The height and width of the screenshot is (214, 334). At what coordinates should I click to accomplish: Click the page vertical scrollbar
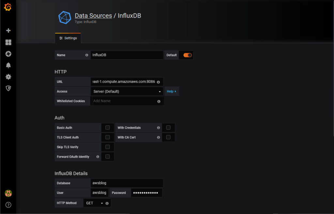[x=333, y=68]
